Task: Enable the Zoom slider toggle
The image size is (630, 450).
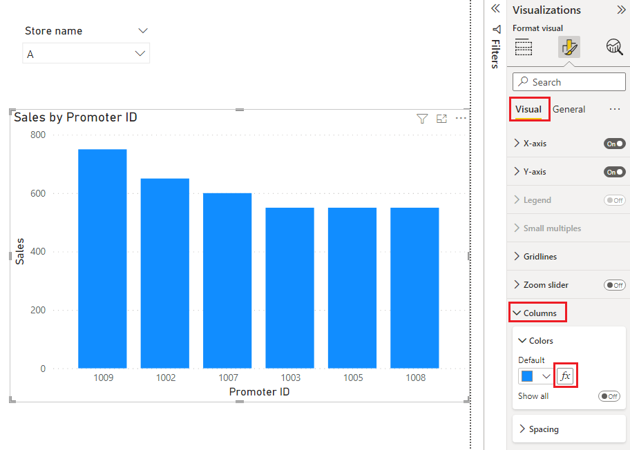Action: click(614, 285)
